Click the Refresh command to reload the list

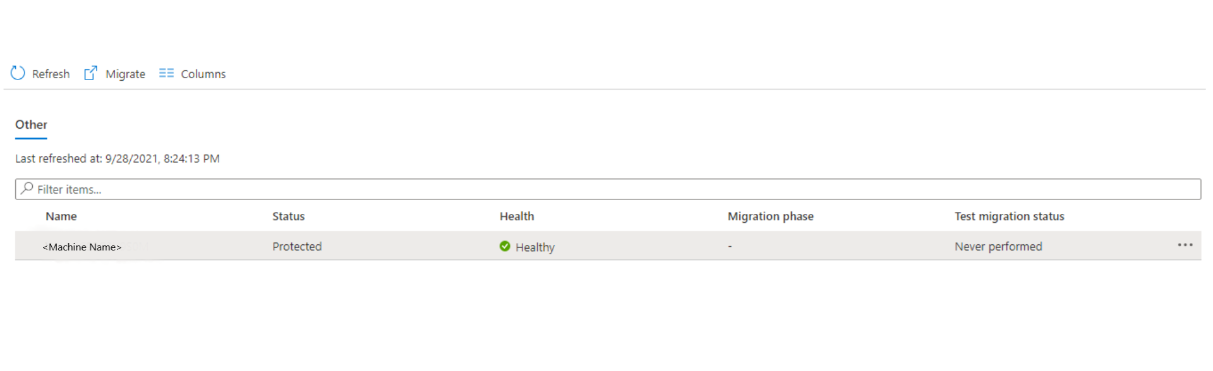51,73
